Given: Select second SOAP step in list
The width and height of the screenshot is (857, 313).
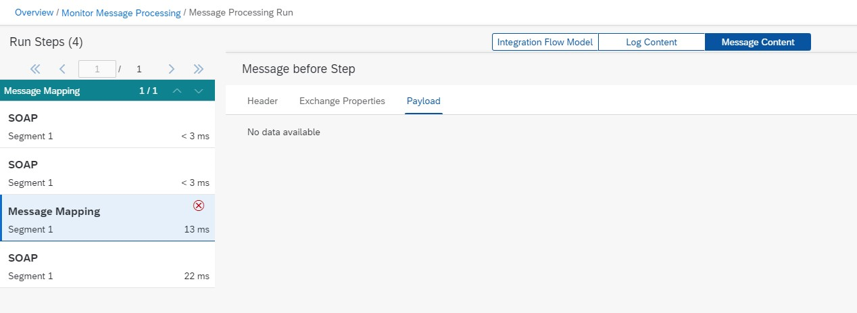Looking at the screenshot, I should coord(107,172).
